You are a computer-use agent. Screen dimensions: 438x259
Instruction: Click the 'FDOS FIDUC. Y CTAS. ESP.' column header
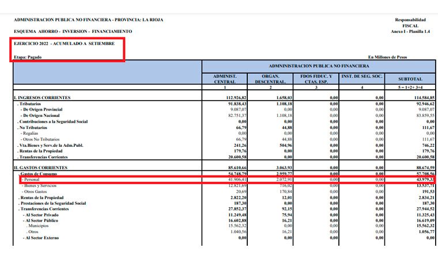pos(316,79)
